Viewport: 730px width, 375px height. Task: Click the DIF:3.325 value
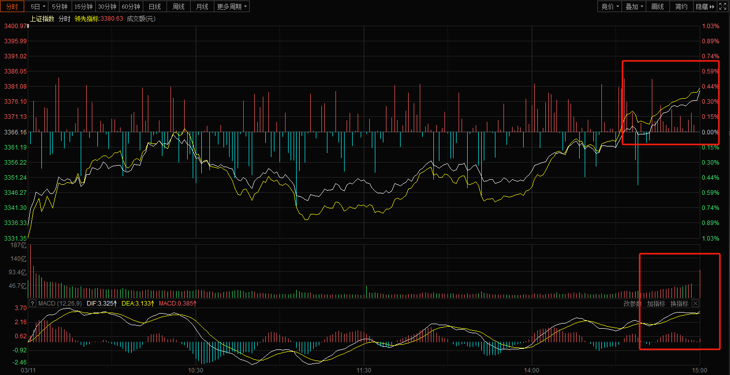(102, 304)
